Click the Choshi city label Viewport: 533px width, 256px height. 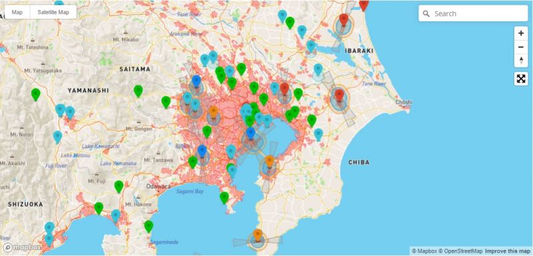click(404, 102)
